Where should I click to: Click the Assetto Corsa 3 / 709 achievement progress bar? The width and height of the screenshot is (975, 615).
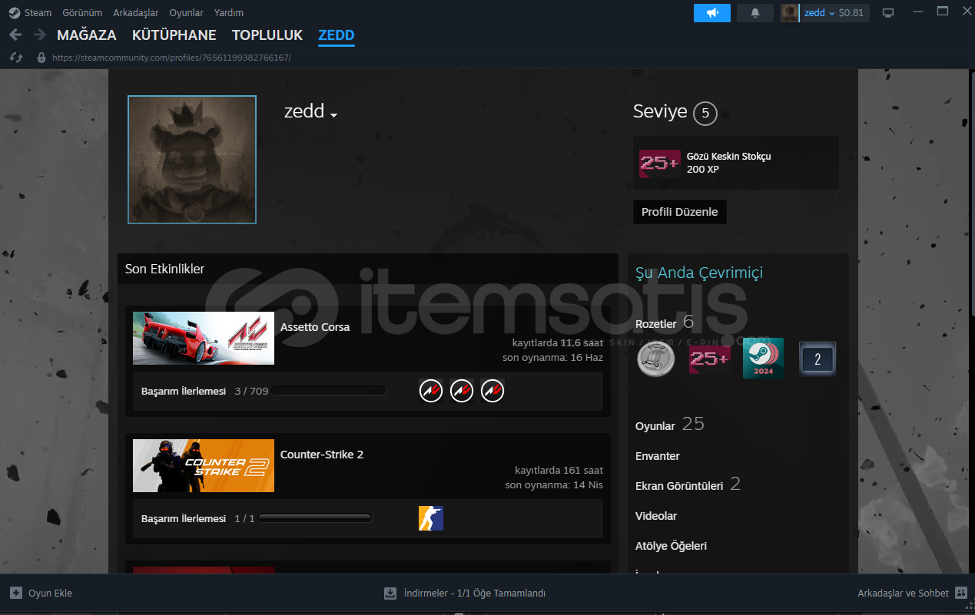tap(329, 391)
